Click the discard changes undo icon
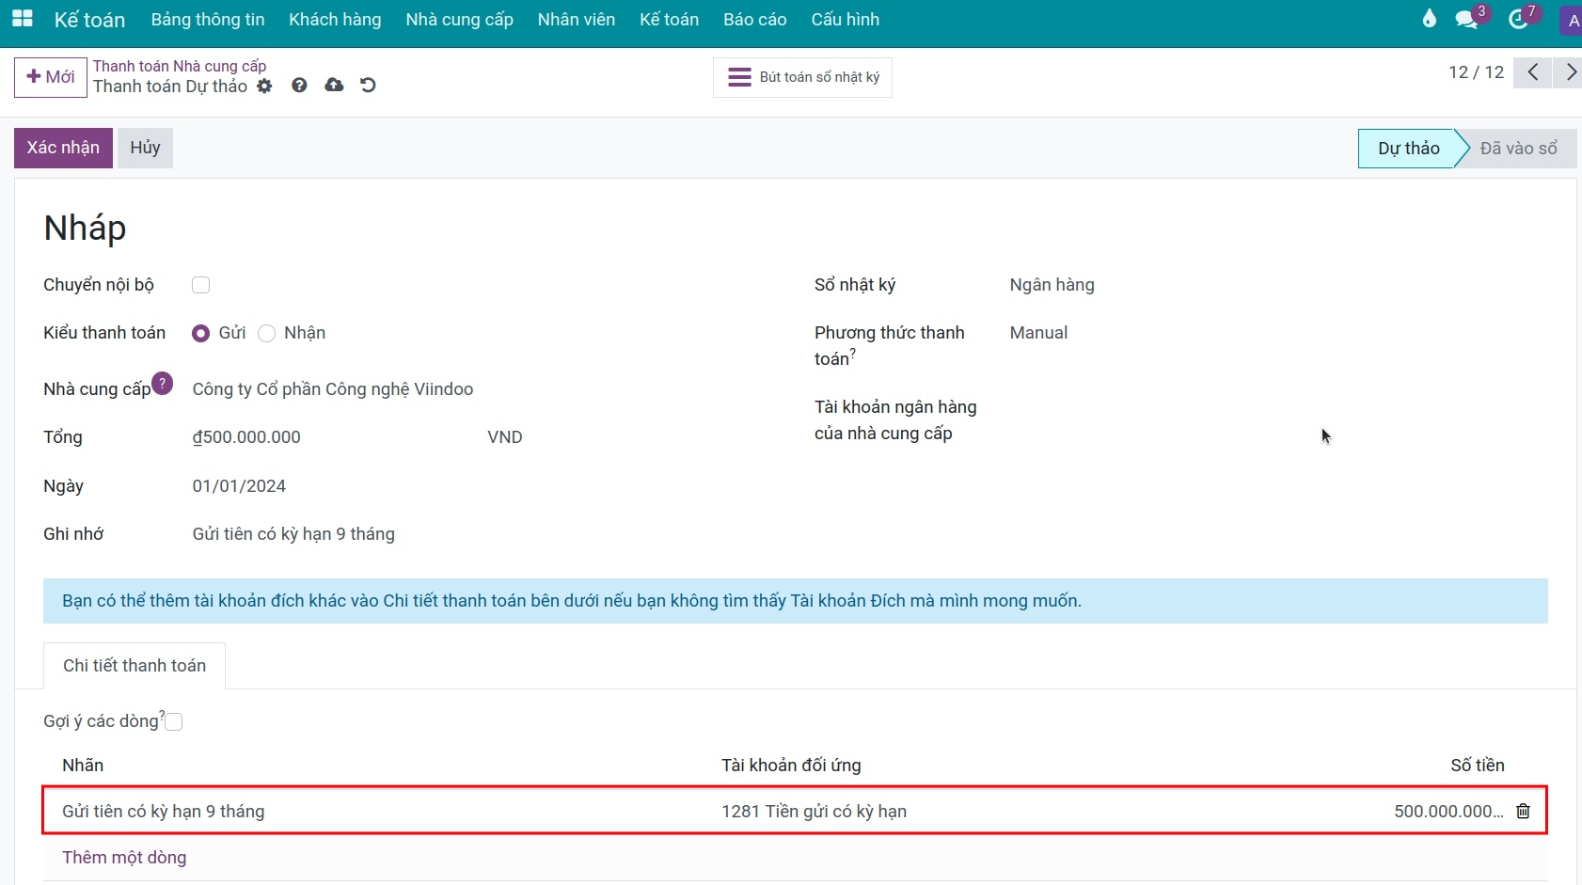 pos(368,86)
